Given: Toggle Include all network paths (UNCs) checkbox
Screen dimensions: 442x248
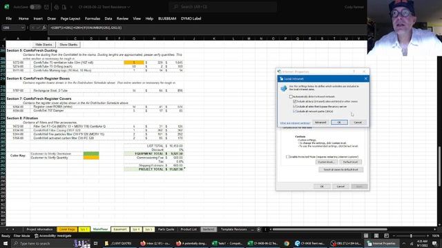Looking at the screenshot, I should [x=295, y=112].
